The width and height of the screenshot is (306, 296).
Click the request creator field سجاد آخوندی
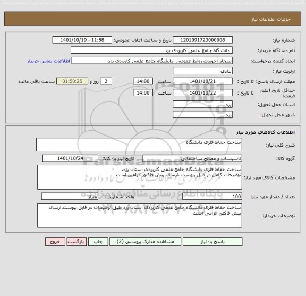tap(152, 61)
